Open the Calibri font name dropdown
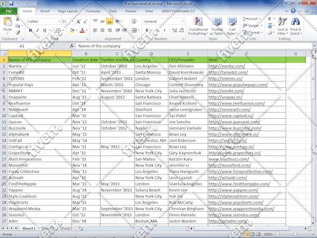Image resolution: width=317 pixels, height=238 pixels. [x=57, y=21]
